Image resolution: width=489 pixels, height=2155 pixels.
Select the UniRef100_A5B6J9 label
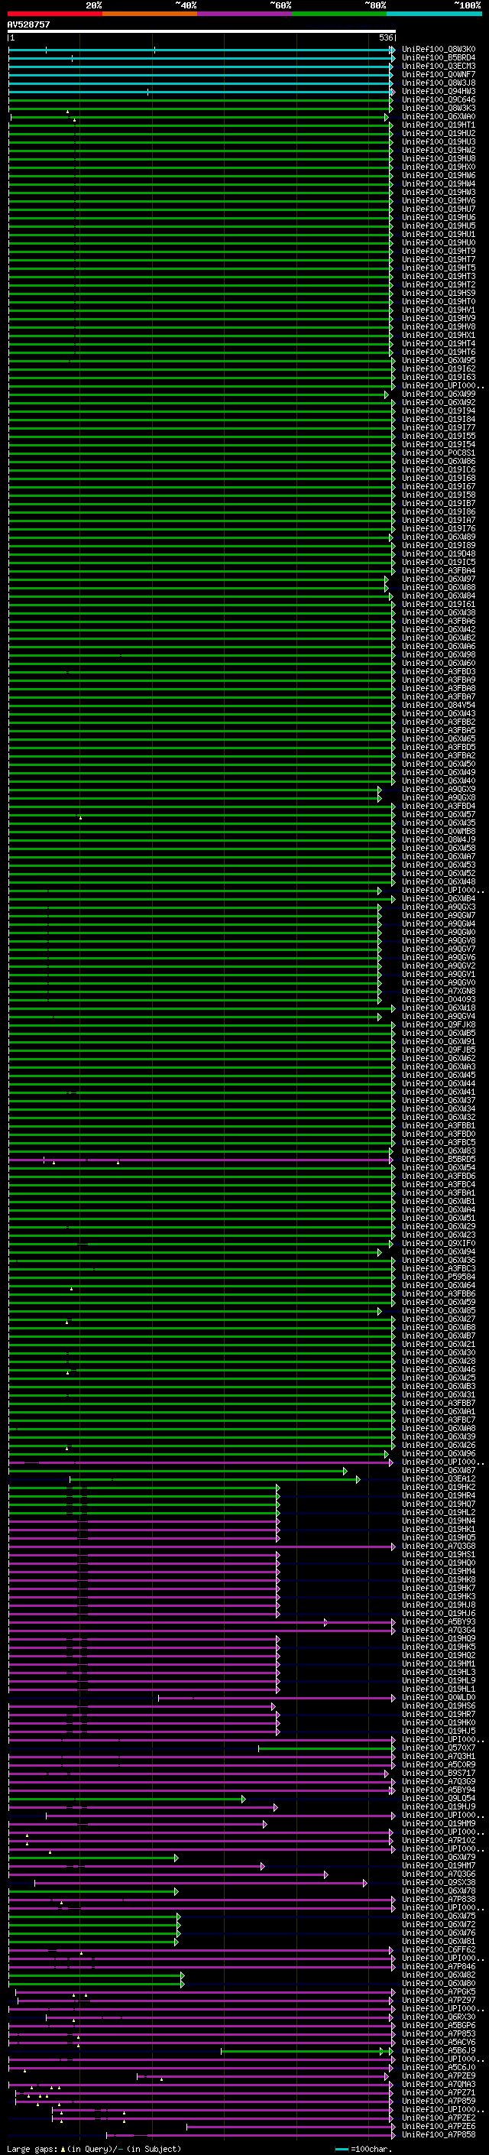tap(439, 2050)
